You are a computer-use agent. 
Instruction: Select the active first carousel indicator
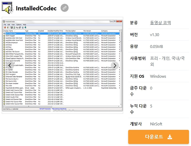click(52, 110)
